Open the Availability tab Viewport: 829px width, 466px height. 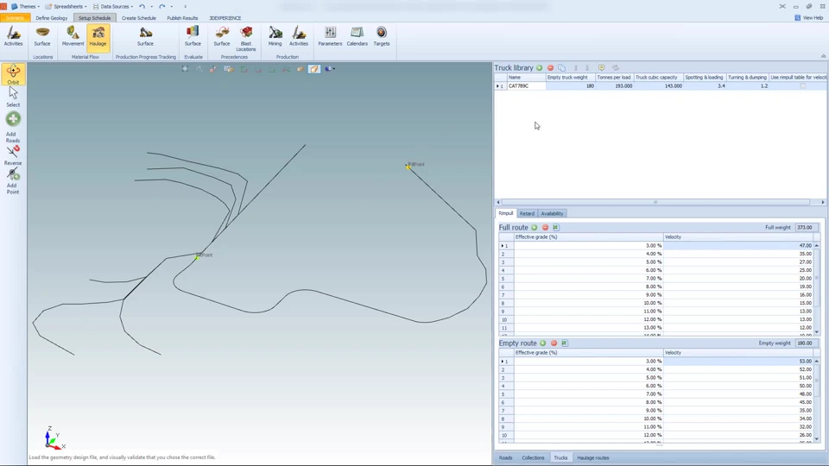pyautogui.click(x=552, y=213)
